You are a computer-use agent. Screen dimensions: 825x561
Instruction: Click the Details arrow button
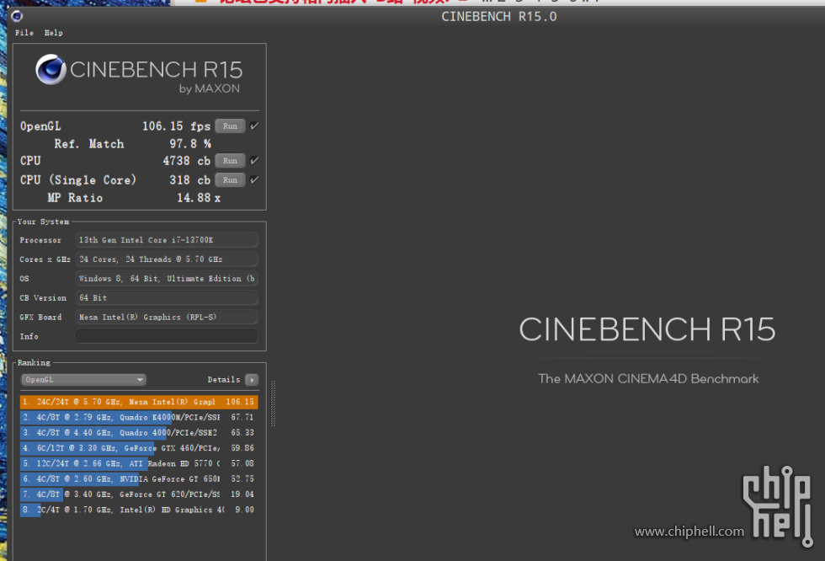252,379
